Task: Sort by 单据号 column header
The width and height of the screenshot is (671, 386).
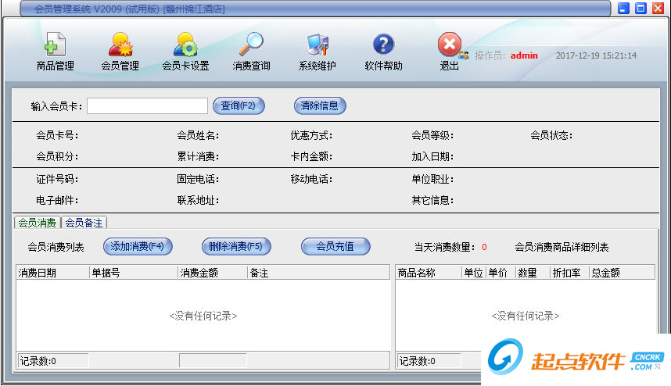Action: [133, 273]
